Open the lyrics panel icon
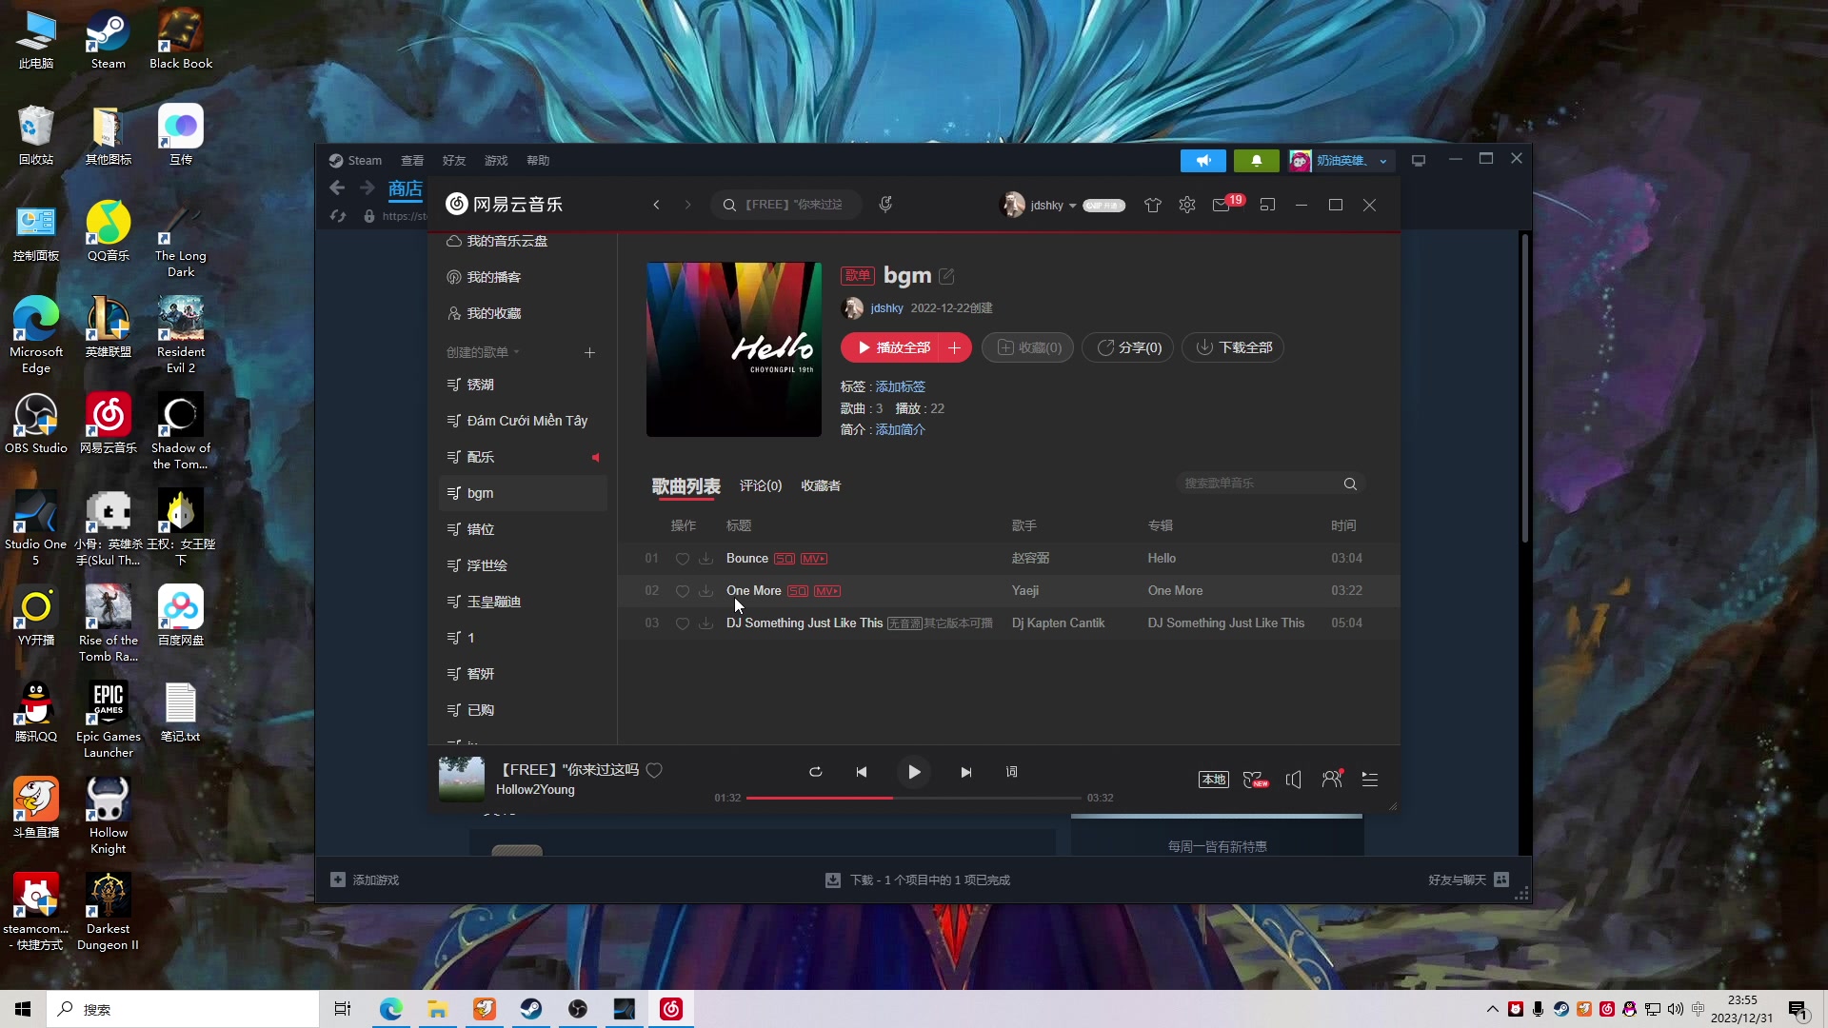1828x1028 pixels. [x=1011, y=772]
